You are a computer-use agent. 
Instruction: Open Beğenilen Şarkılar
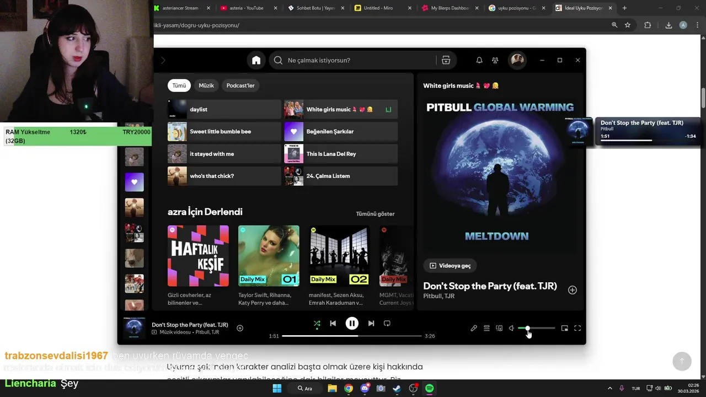[x=341, y=131]
